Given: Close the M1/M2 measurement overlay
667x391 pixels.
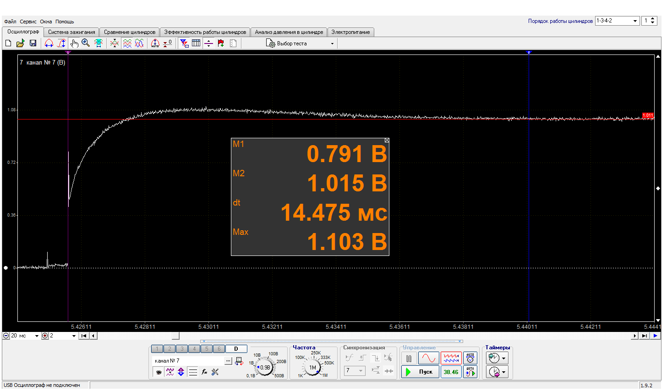Looking at the screenshot, I should point(387,140).
